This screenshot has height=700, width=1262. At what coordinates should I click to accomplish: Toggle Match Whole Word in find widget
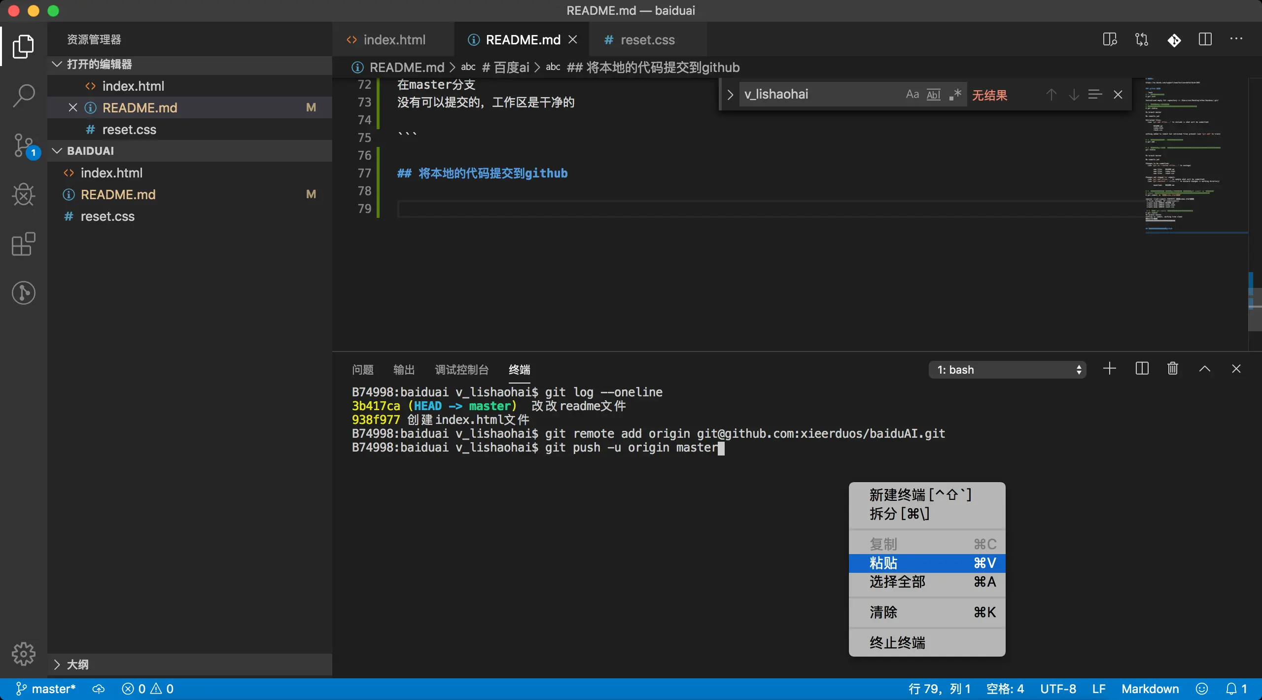[x=933, y=94]
